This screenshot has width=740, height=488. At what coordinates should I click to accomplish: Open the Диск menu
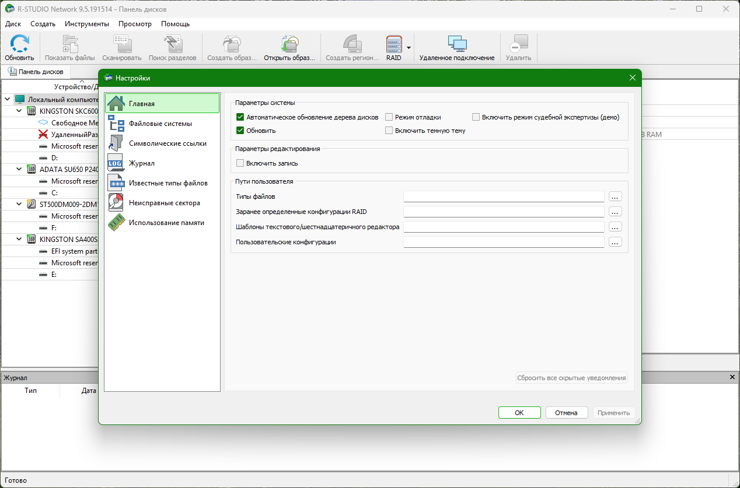[13, 24]
